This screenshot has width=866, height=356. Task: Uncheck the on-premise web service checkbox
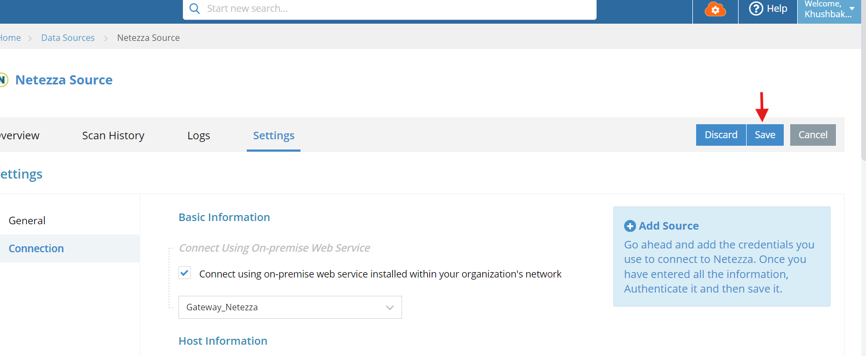pos(184,273)
